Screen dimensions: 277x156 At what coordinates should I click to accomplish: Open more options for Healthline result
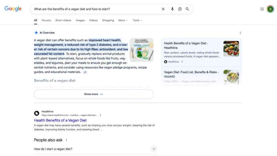100,115
